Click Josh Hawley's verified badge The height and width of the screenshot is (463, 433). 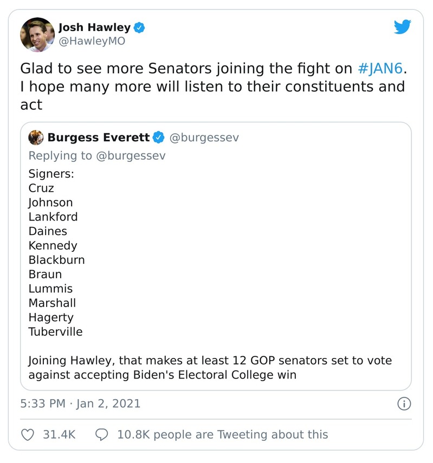click(139, 27)
